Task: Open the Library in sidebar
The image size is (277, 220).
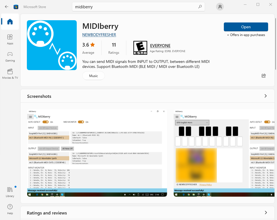Action: point(10,192)
